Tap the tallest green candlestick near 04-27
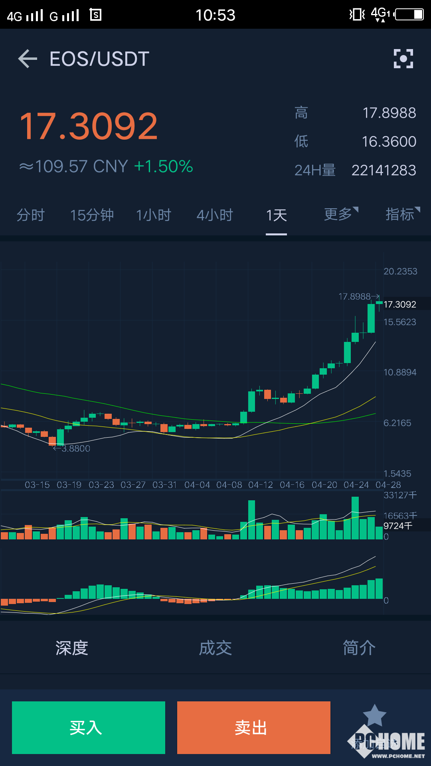 point(371,318)
